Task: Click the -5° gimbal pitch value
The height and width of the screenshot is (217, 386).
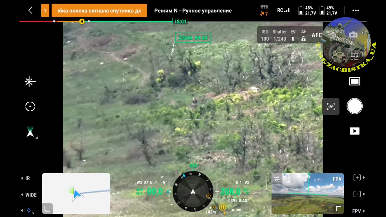Action: tap(164, 183)
